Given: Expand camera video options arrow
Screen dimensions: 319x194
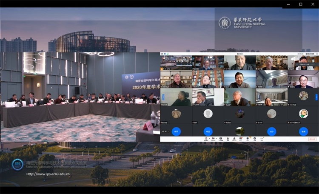Looking at the screenshot, I should pyautogui.click(x=216, y=138).
